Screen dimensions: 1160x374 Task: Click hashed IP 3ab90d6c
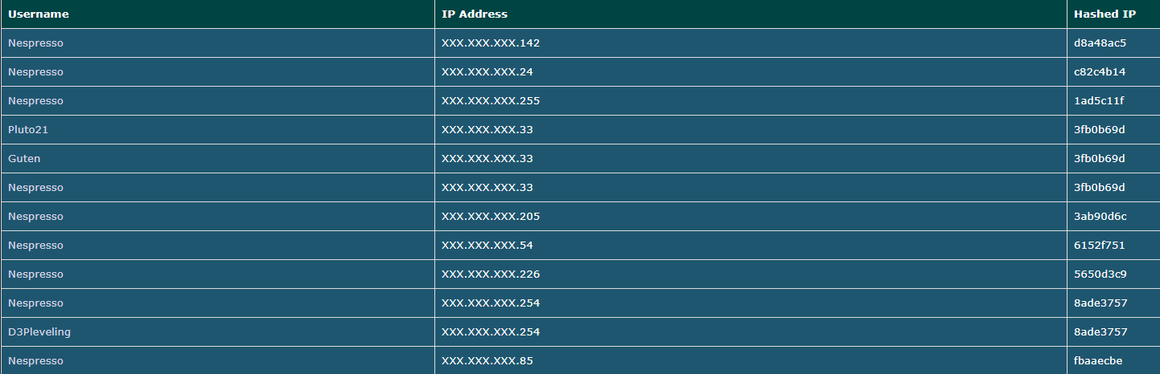click(1100, 217)
